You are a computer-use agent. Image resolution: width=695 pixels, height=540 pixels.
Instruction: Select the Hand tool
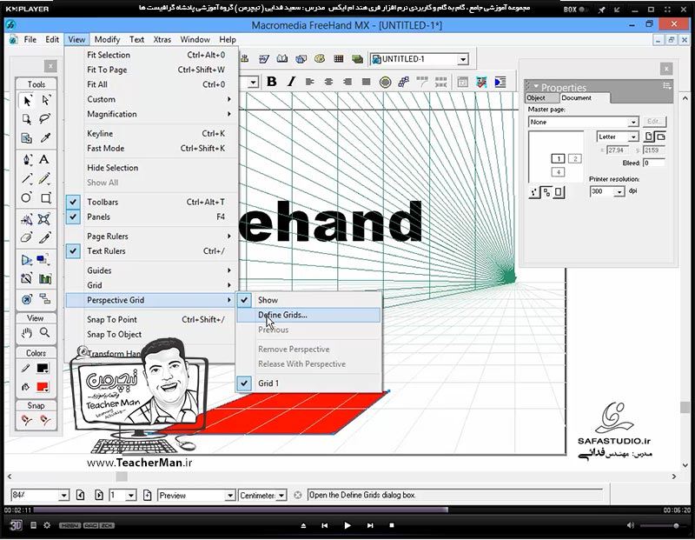click(27, 332)
